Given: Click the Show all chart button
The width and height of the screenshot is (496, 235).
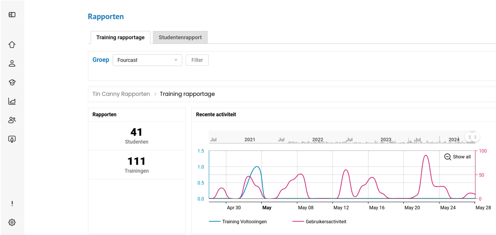Looking at the screenshot, I should 458,157.
